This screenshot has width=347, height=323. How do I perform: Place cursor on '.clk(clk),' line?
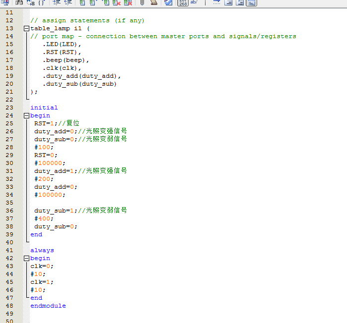62,68
